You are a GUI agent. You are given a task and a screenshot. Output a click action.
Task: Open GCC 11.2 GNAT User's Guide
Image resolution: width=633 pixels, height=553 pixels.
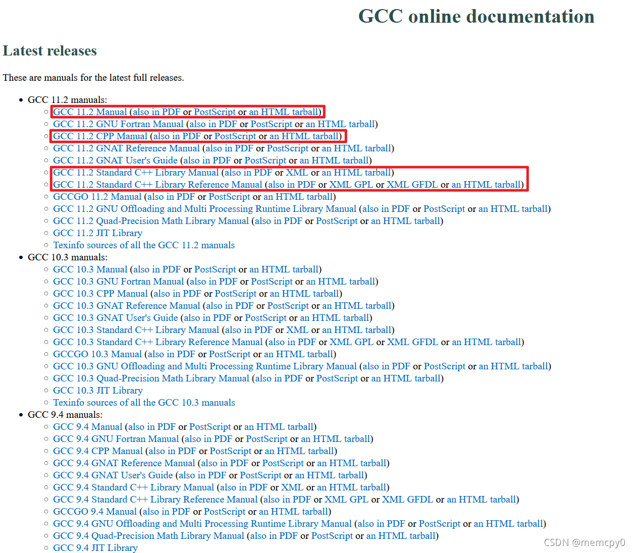115,160
